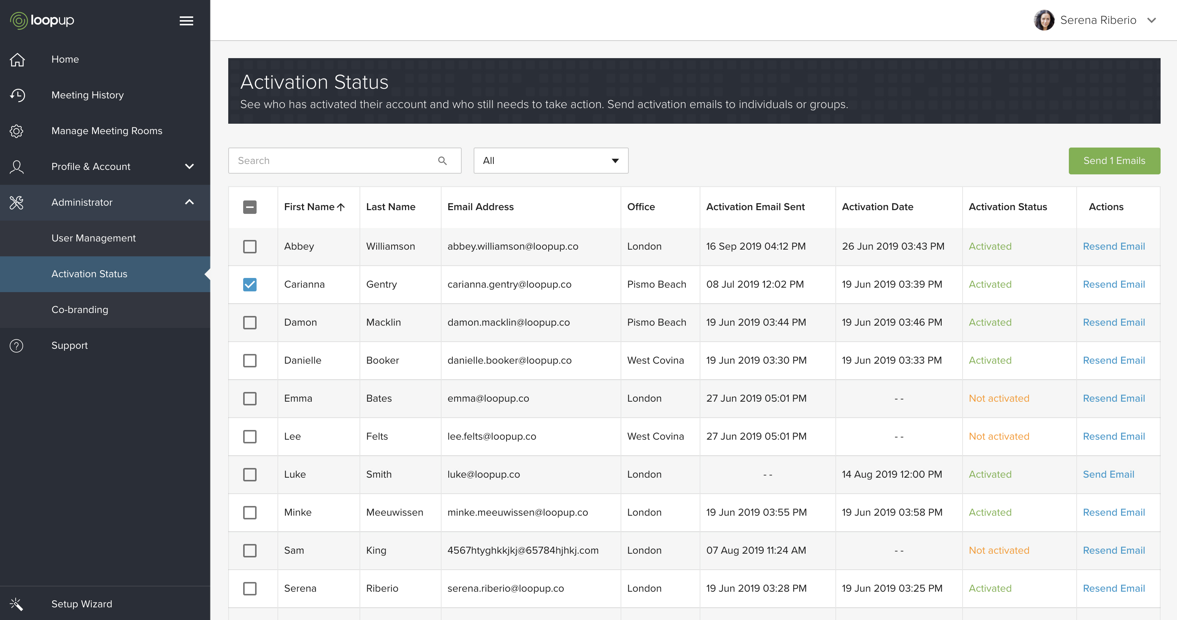
Task: Toggle the select-all header checkbox
Action: 249,207
